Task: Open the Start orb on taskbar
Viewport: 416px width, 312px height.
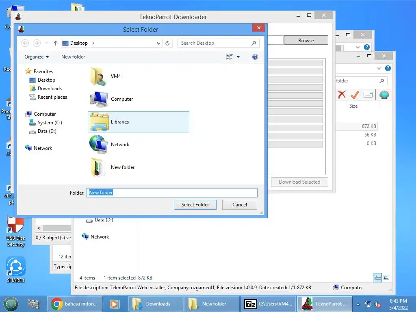Action: coord(11,304)
